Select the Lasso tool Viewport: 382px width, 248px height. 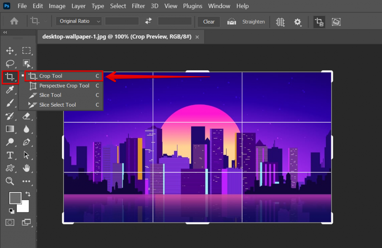[10, 64]
